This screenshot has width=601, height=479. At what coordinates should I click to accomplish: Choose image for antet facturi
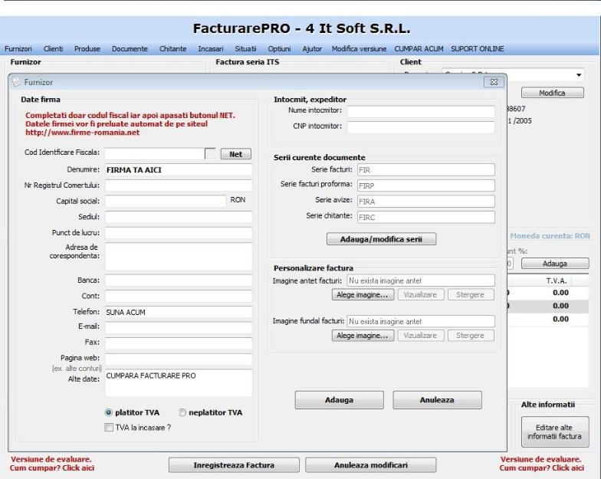click(363, 294)
